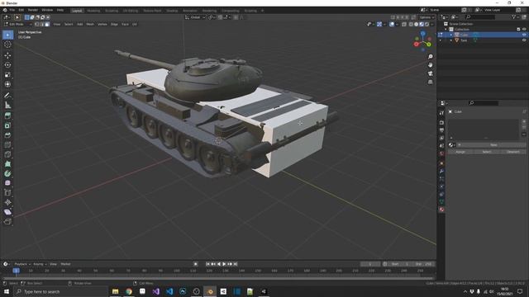Open the Object properties tab icon

click(441, 163)
